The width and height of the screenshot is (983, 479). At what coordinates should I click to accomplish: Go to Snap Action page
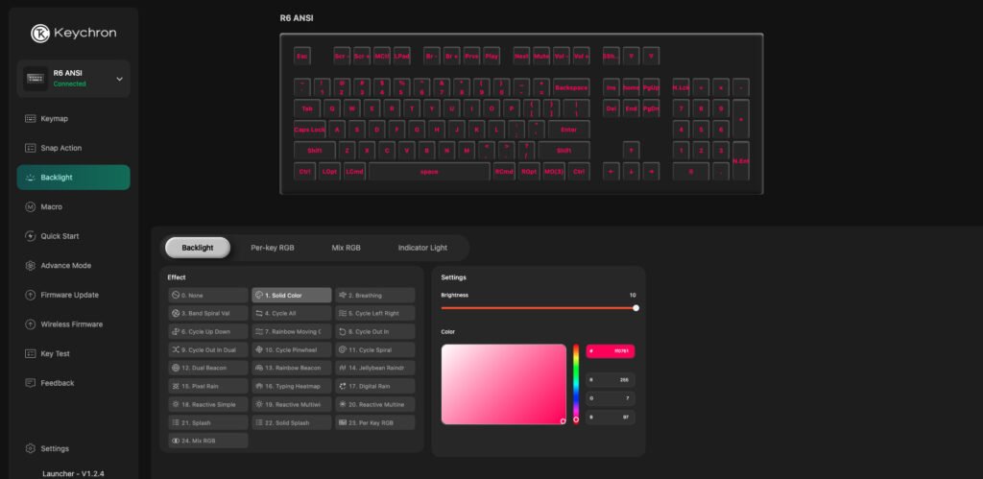click(60, 148)
